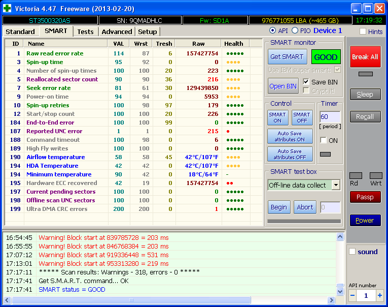Enable the Hints checkbox
Screen dimensions: 388x307
click(x=363, y=32)
